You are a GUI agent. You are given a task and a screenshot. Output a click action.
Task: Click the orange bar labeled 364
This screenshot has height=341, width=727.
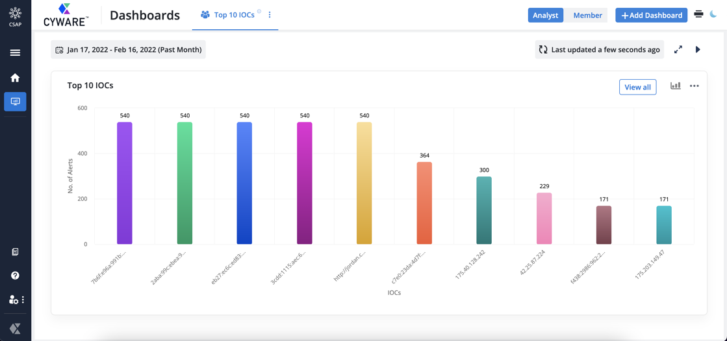click(424, 203)
